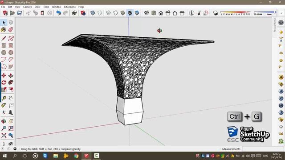Adjust the shadow time-of-day slider
Screen dimensions: 285x160
[x=265, y=13]
